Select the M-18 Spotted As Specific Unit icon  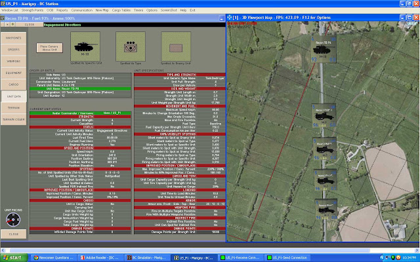(x=85, y=47)
